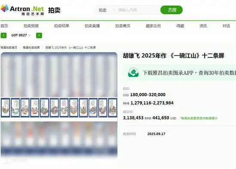Click the 雅昌拍卖首页 breadcrumb link
This screenshot has width=236, height=169.
[x=9, y=48]
